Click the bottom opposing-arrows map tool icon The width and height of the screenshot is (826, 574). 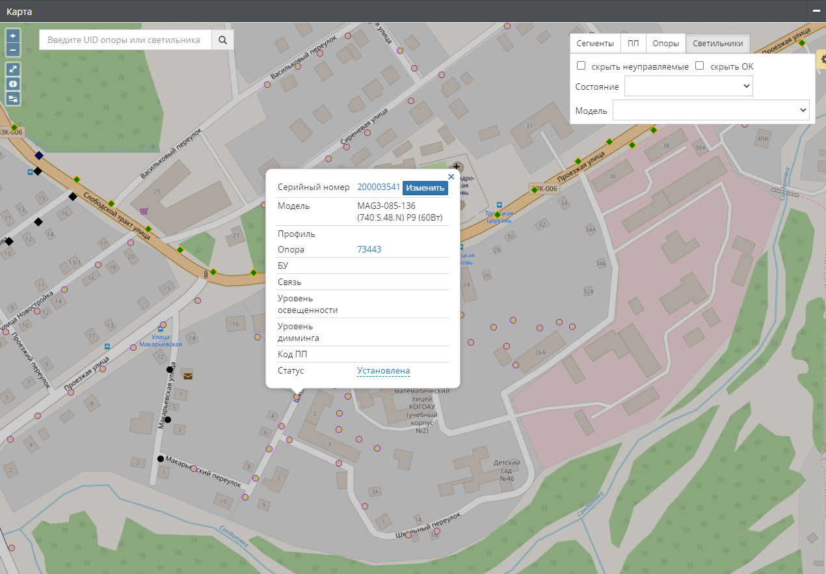[x=13, y=98]
